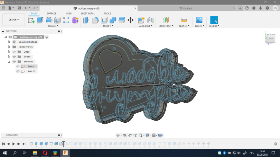The image size is (280, 157).
Task: Select the Create Sketch tool
Action: (x=32, y=20)
